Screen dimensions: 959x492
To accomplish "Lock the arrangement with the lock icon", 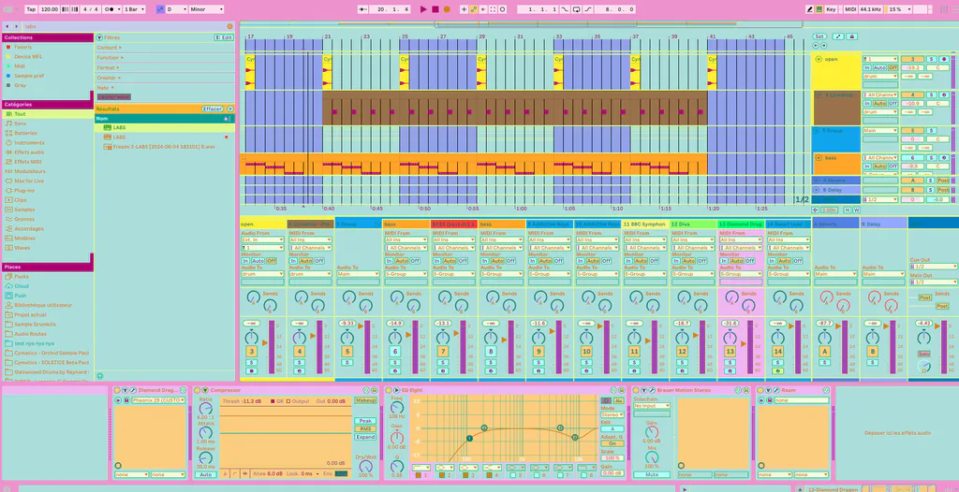I will (851, 36).
